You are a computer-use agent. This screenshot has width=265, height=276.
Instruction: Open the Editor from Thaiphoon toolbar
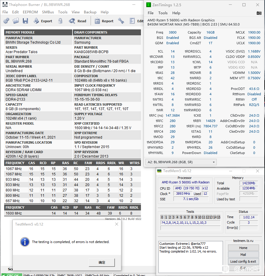click(x=136, y=21)
